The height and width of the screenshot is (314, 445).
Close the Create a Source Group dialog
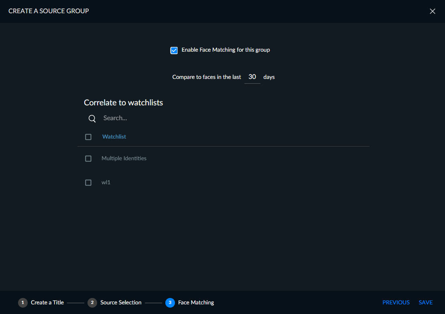click(432, 11)
